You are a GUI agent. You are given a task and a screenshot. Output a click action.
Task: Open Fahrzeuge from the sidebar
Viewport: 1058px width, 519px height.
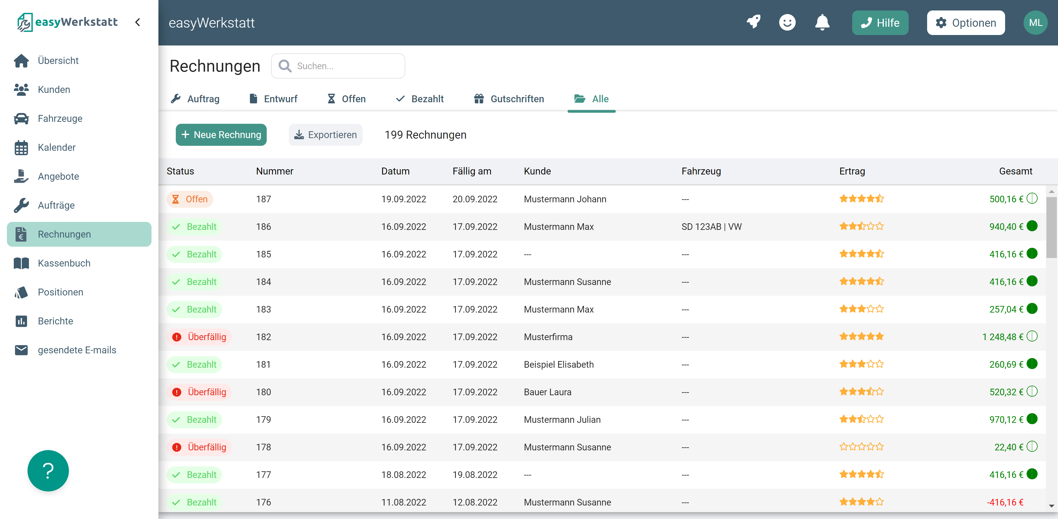point(60,118)
